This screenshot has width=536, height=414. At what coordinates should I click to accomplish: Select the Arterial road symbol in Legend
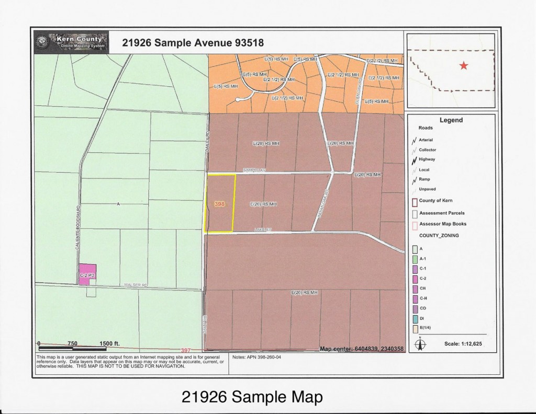414,140
